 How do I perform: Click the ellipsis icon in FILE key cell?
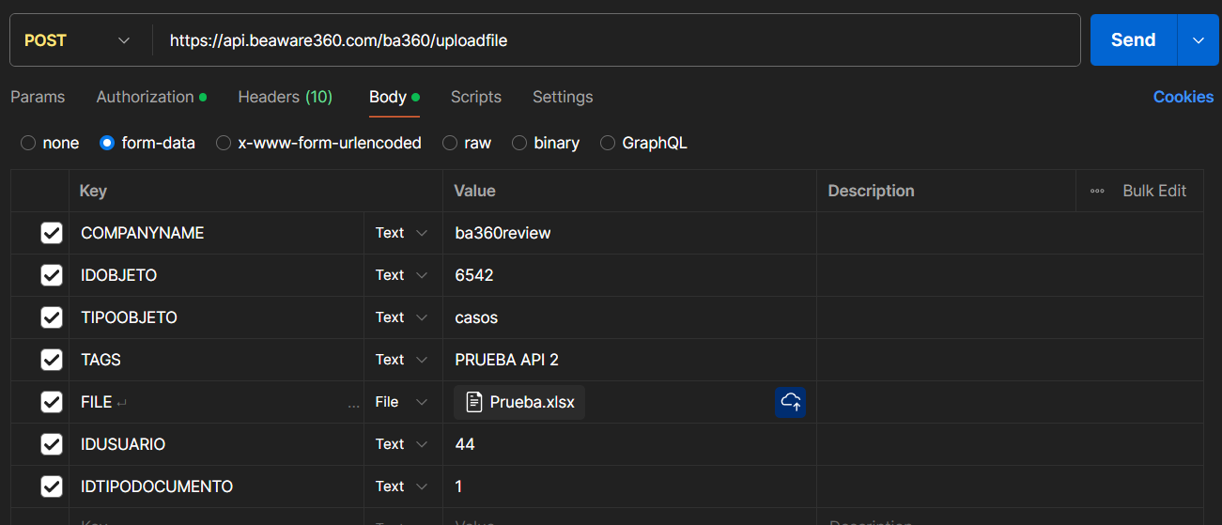[x=353, y=403]
